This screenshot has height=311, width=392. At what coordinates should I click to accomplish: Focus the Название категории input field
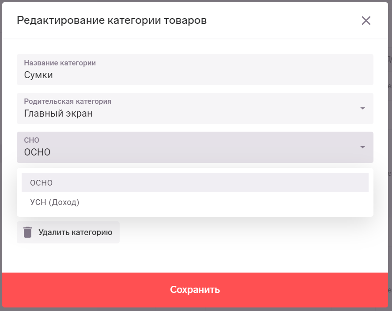tap(195, 69)
